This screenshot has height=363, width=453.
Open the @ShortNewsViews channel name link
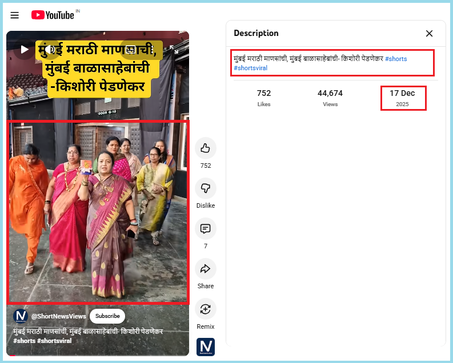(59, 316)
